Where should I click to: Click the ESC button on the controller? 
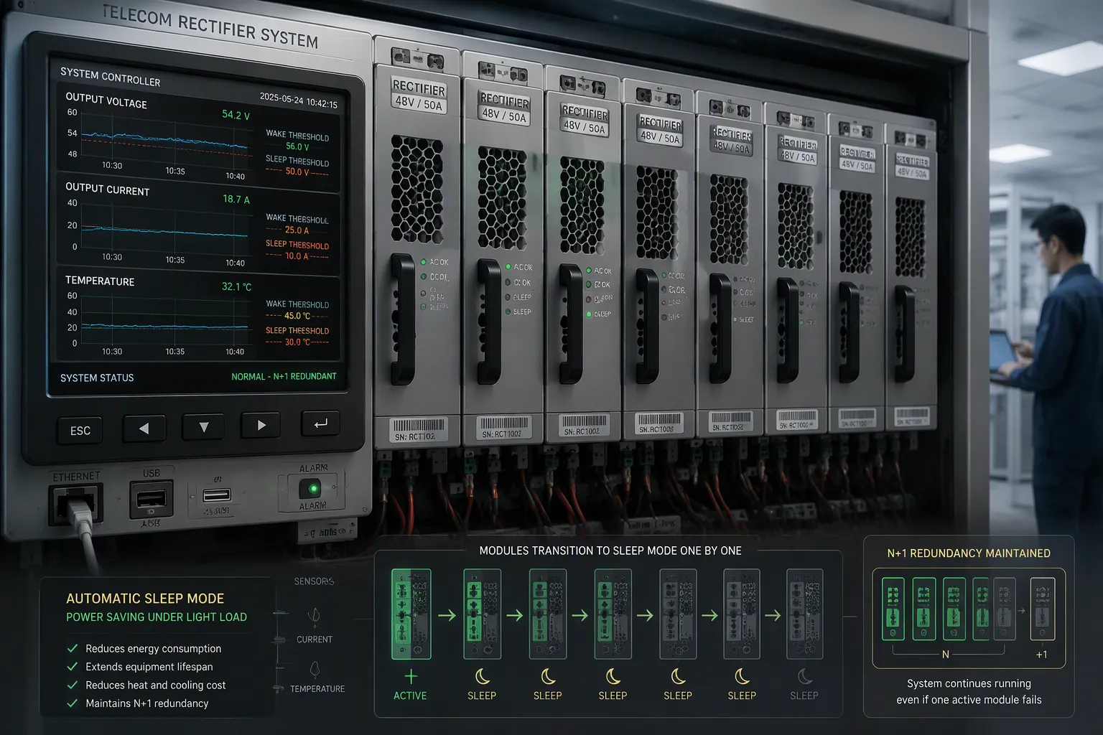pos(80,431)
